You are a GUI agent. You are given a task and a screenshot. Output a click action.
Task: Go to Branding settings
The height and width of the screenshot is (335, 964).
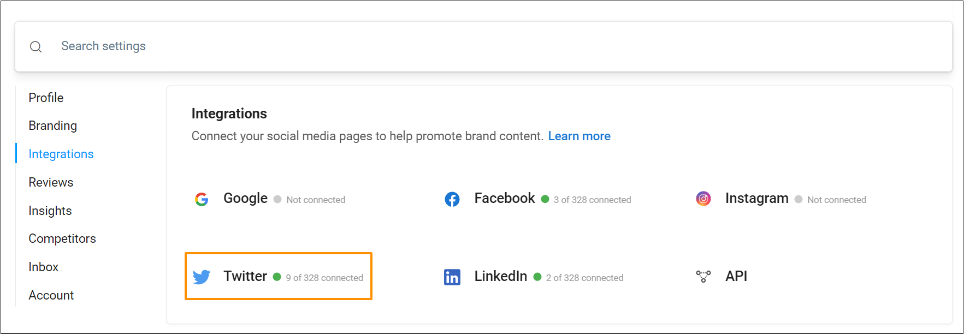click(52, 126)
